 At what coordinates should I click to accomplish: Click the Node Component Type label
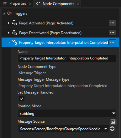click(37, 67)
